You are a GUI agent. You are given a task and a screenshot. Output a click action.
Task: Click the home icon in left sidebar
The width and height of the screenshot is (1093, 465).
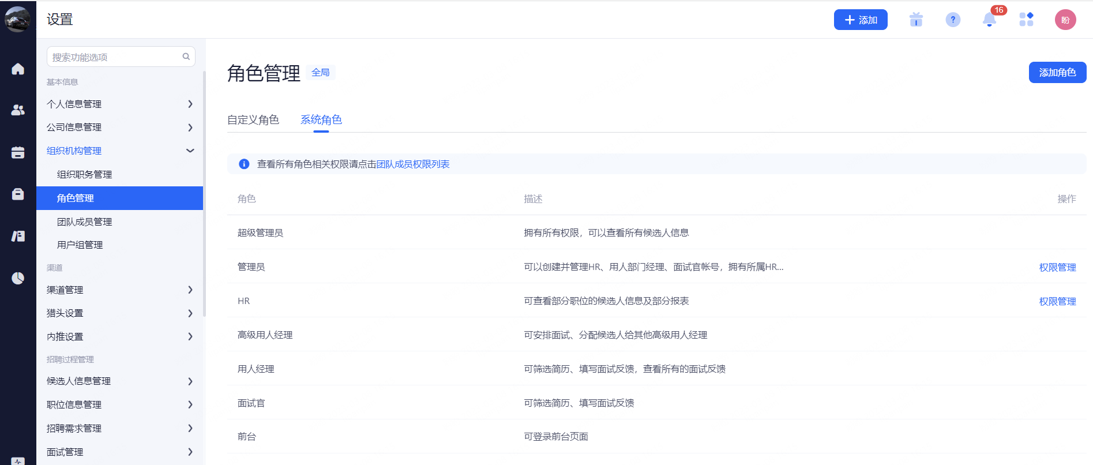click(x=18, y=69)
